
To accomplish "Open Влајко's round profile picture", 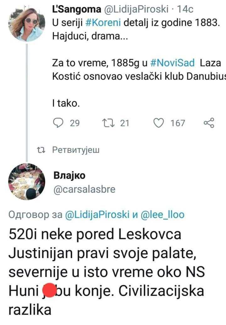I will pos(27,182).
